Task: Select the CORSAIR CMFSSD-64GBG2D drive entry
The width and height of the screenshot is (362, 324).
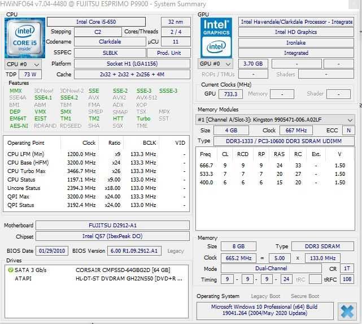Action: tap(97, 270)
